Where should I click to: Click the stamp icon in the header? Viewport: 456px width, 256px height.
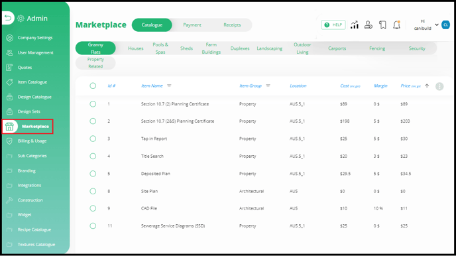[369, 25]
